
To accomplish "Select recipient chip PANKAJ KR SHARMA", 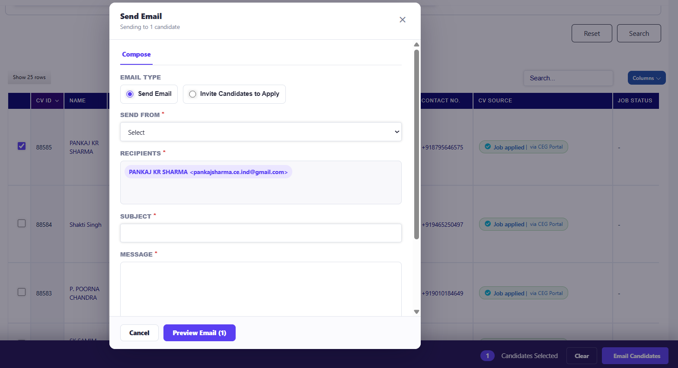I will (208, 172).
